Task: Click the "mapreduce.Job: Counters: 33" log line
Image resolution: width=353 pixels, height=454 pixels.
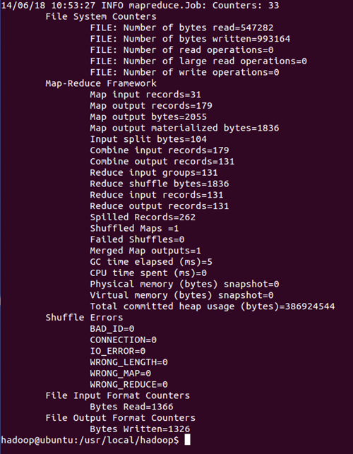Action: click(140, 5)
